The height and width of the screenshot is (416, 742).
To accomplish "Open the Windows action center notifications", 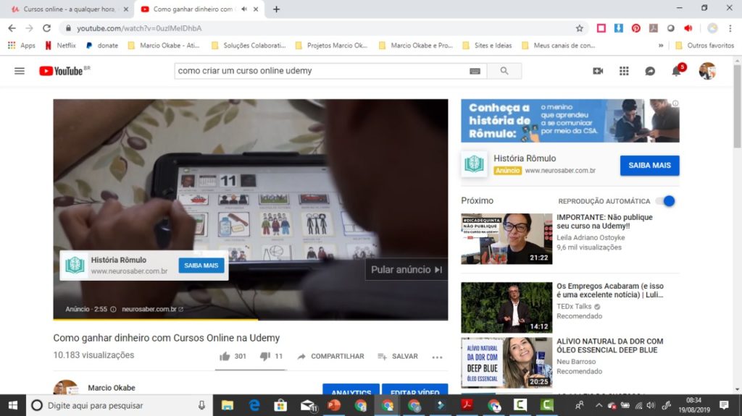I will pos(724,405).
